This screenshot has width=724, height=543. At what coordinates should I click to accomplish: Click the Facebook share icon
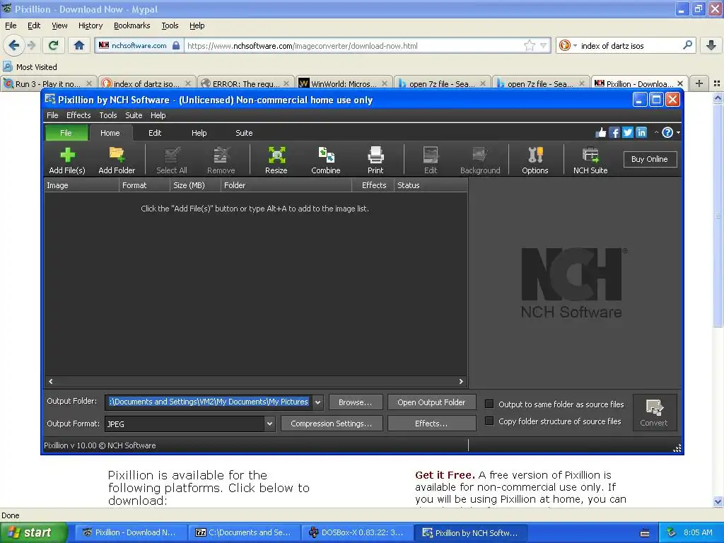point(614,133)
